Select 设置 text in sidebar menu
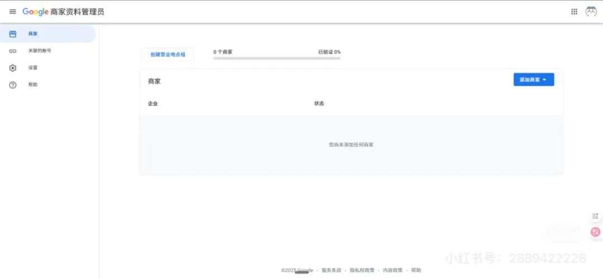The height and width of the screenshot is (279, 603). [33, 68]
